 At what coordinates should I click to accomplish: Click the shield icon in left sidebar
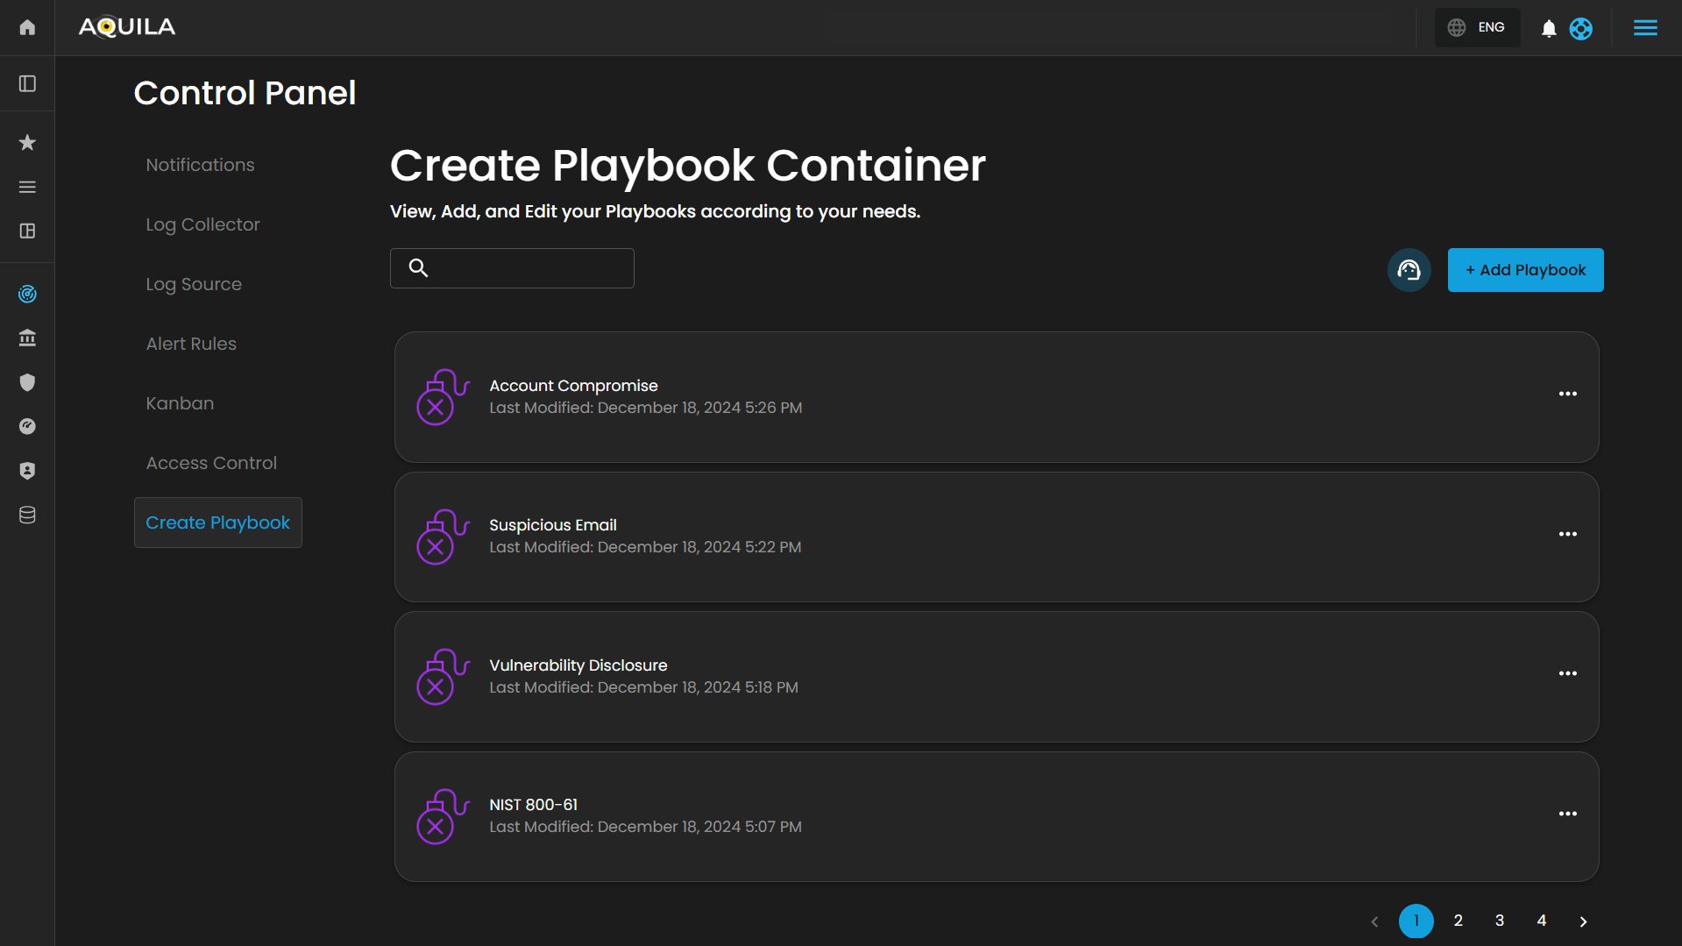(27, 382)
